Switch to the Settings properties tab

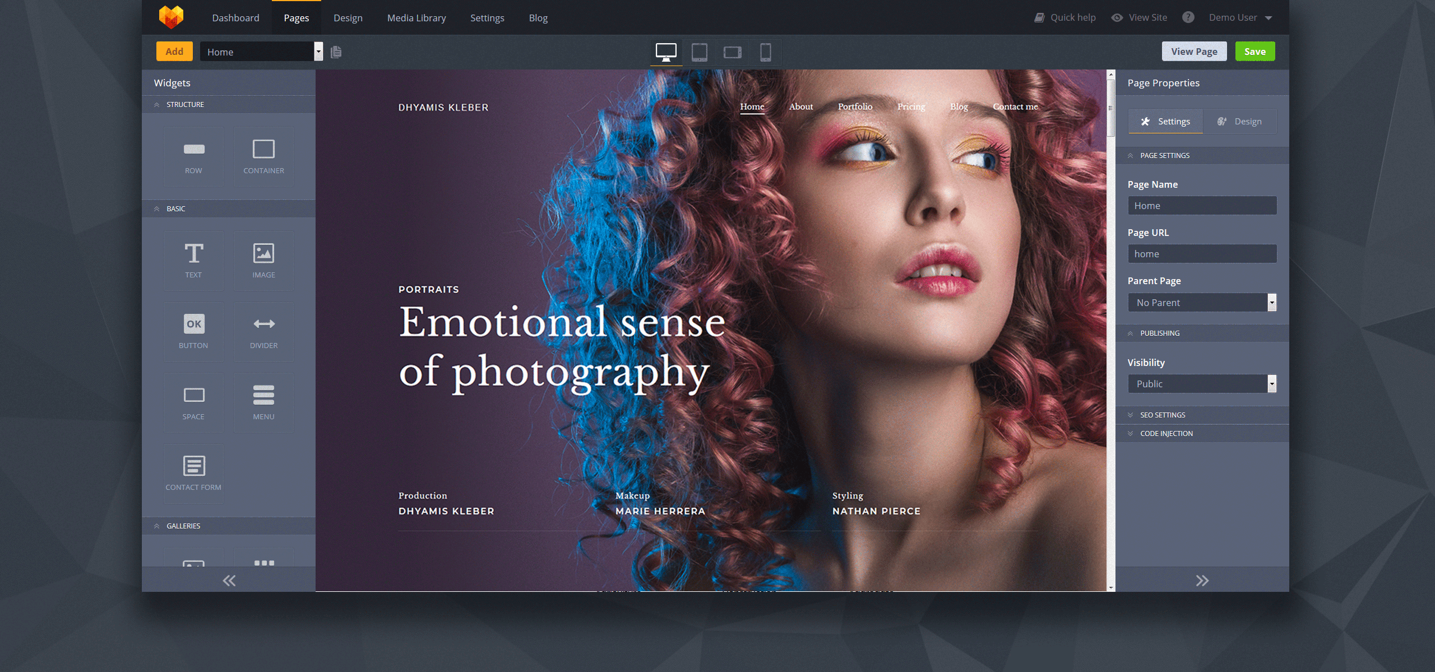pyautogui.click(x=1165, y=122)
